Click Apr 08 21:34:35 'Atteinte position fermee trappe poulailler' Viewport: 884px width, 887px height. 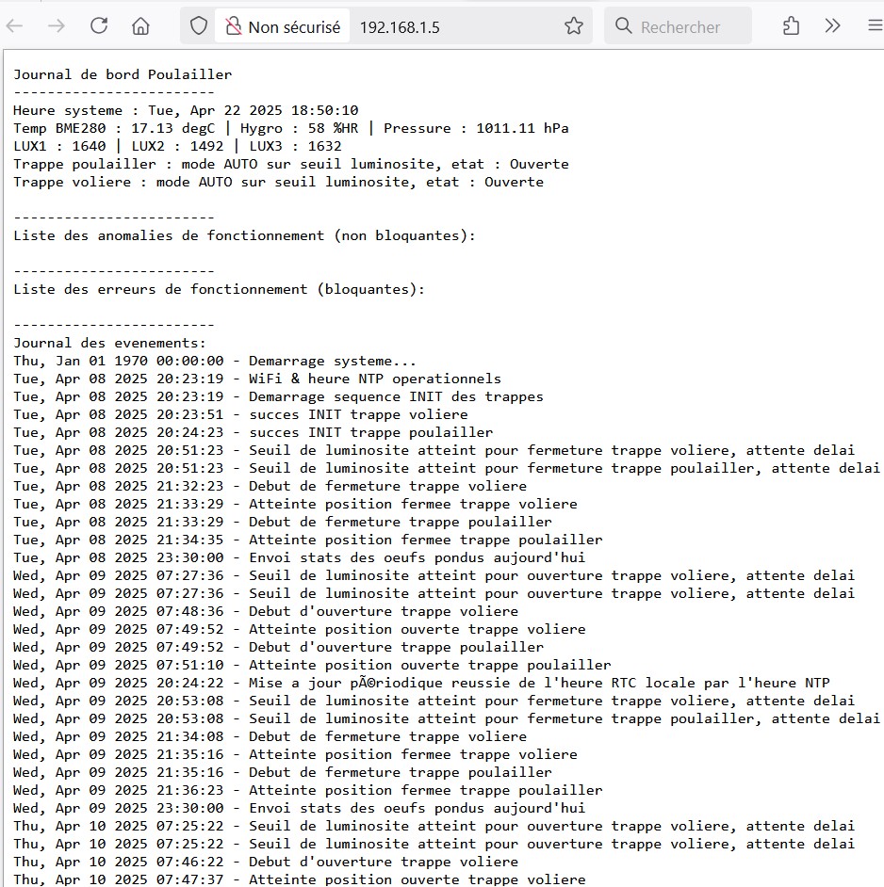(308, 540)
